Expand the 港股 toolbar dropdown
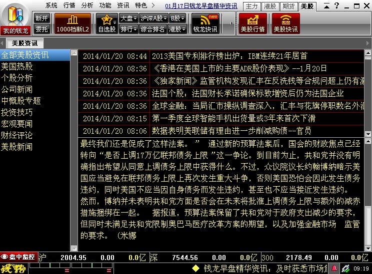The width and height of the screenshot is (372, 274). 177,29
